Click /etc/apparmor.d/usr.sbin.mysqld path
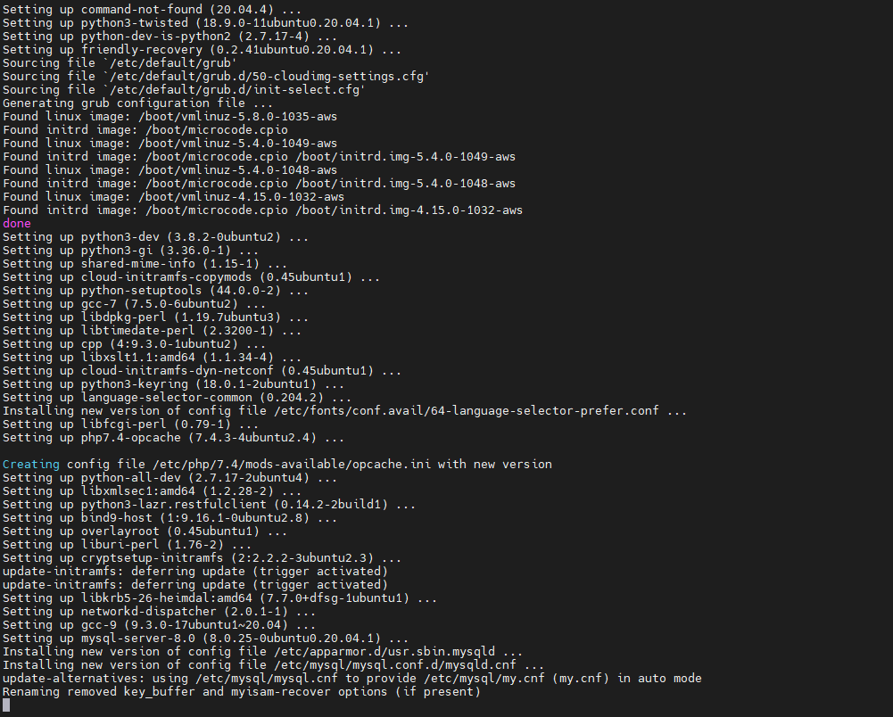Viewport: 893px width, 717px height. 384,652
